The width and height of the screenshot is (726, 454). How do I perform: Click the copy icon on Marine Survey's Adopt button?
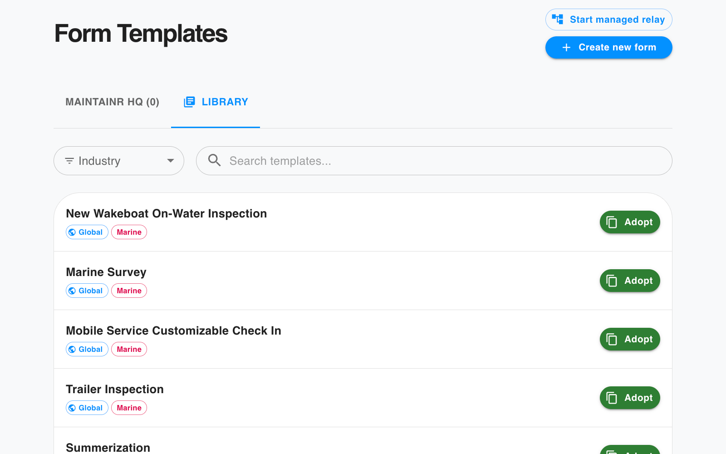pyautogui.click(x=612, y=281)
